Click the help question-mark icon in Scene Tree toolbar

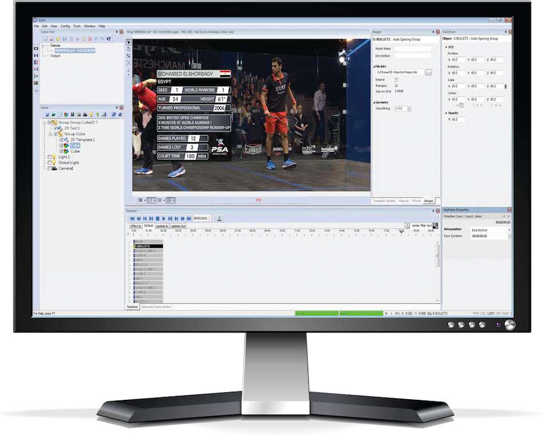[x=109, y=39]
